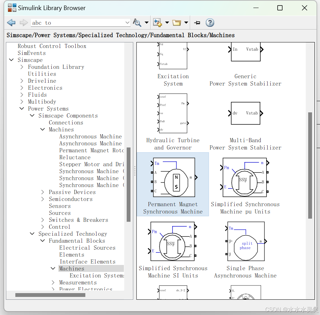Select Elements under Fundamental Blocks

(71, 255)
